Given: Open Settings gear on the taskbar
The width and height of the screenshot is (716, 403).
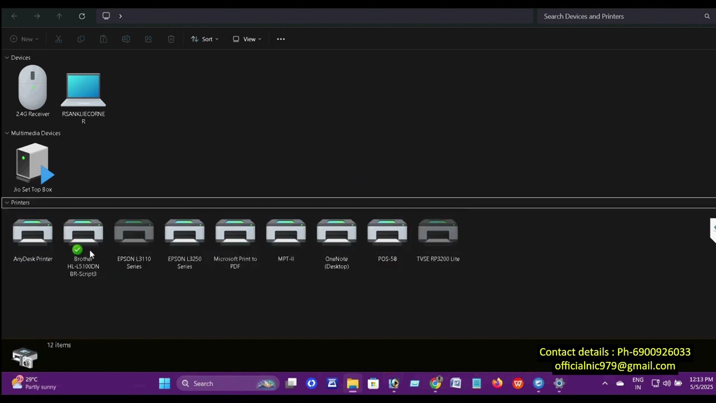Looking at the screenshot, I should [559, 383].
